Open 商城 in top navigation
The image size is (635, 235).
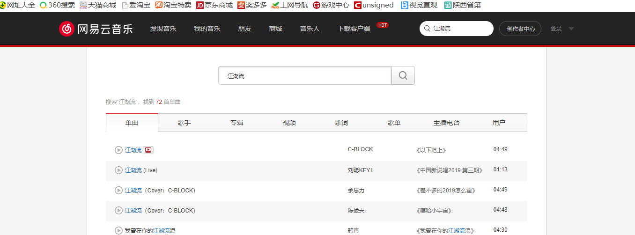(275, 29)
